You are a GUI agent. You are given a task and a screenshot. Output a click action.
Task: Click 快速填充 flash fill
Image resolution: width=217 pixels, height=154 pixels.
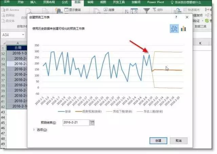click(192, 10)
